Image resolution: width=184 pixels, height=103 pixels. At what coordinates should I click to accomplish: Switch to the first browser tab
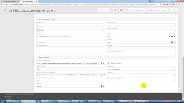click(x=10, y=1)
